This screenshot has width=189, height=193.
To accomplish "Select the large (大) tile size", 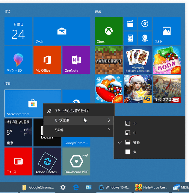I will click(x=149, y=152).
